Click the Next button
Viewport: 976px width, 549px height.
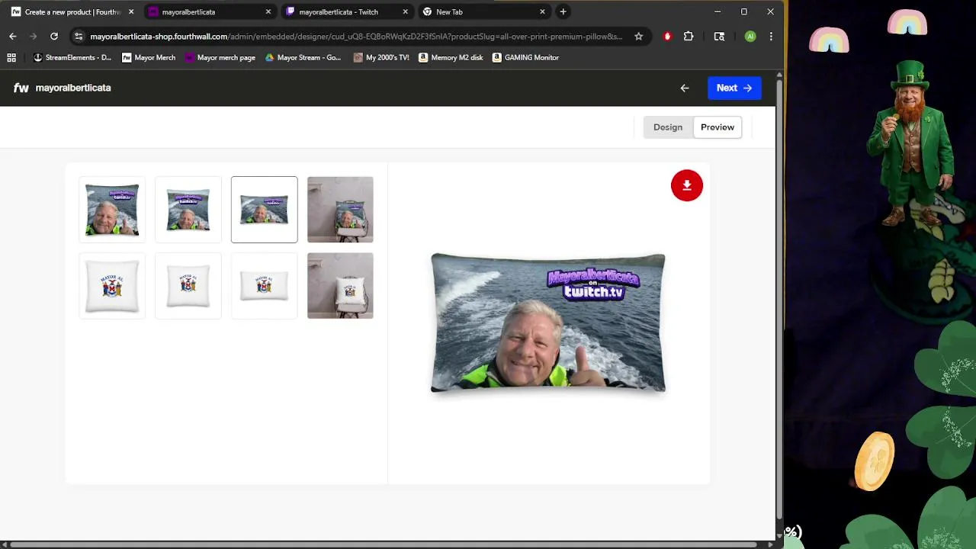(x=734, y=88)
